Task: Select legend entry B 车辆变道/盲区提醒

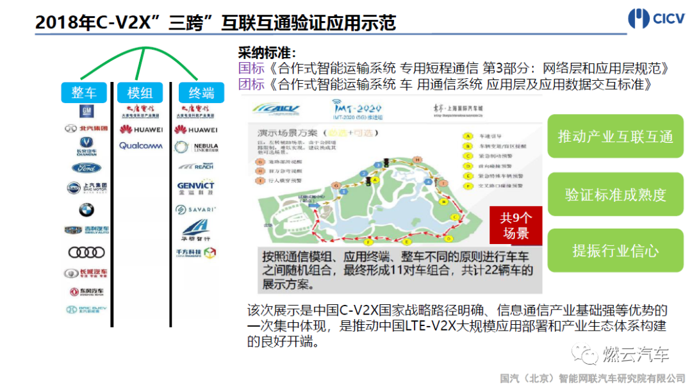Action: (x=494, y=146)
